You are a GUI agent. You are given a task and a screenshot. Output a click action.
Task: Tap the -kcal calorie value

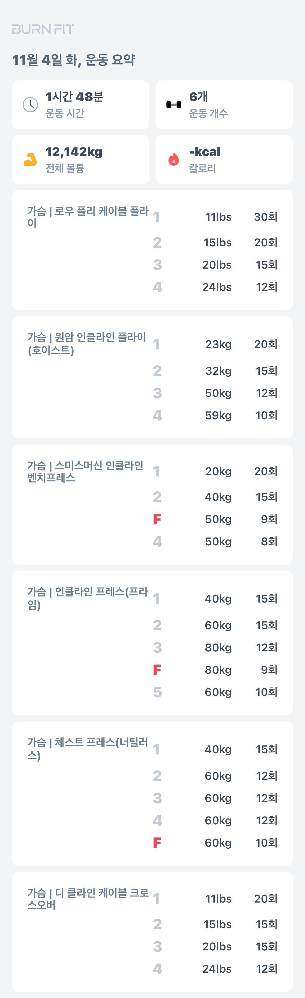point(205,152)
